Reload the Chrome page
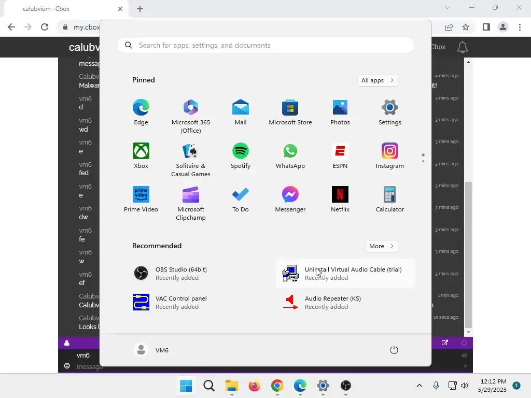Image resolution: width=531 pixels, height=398 pixels. pyautogui.click(x=45, y=27)
